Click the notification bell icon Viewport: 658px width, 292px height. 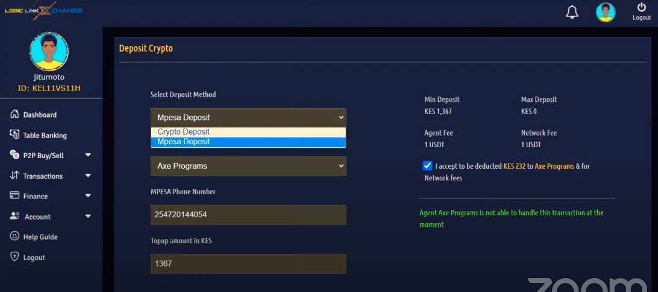572,12
